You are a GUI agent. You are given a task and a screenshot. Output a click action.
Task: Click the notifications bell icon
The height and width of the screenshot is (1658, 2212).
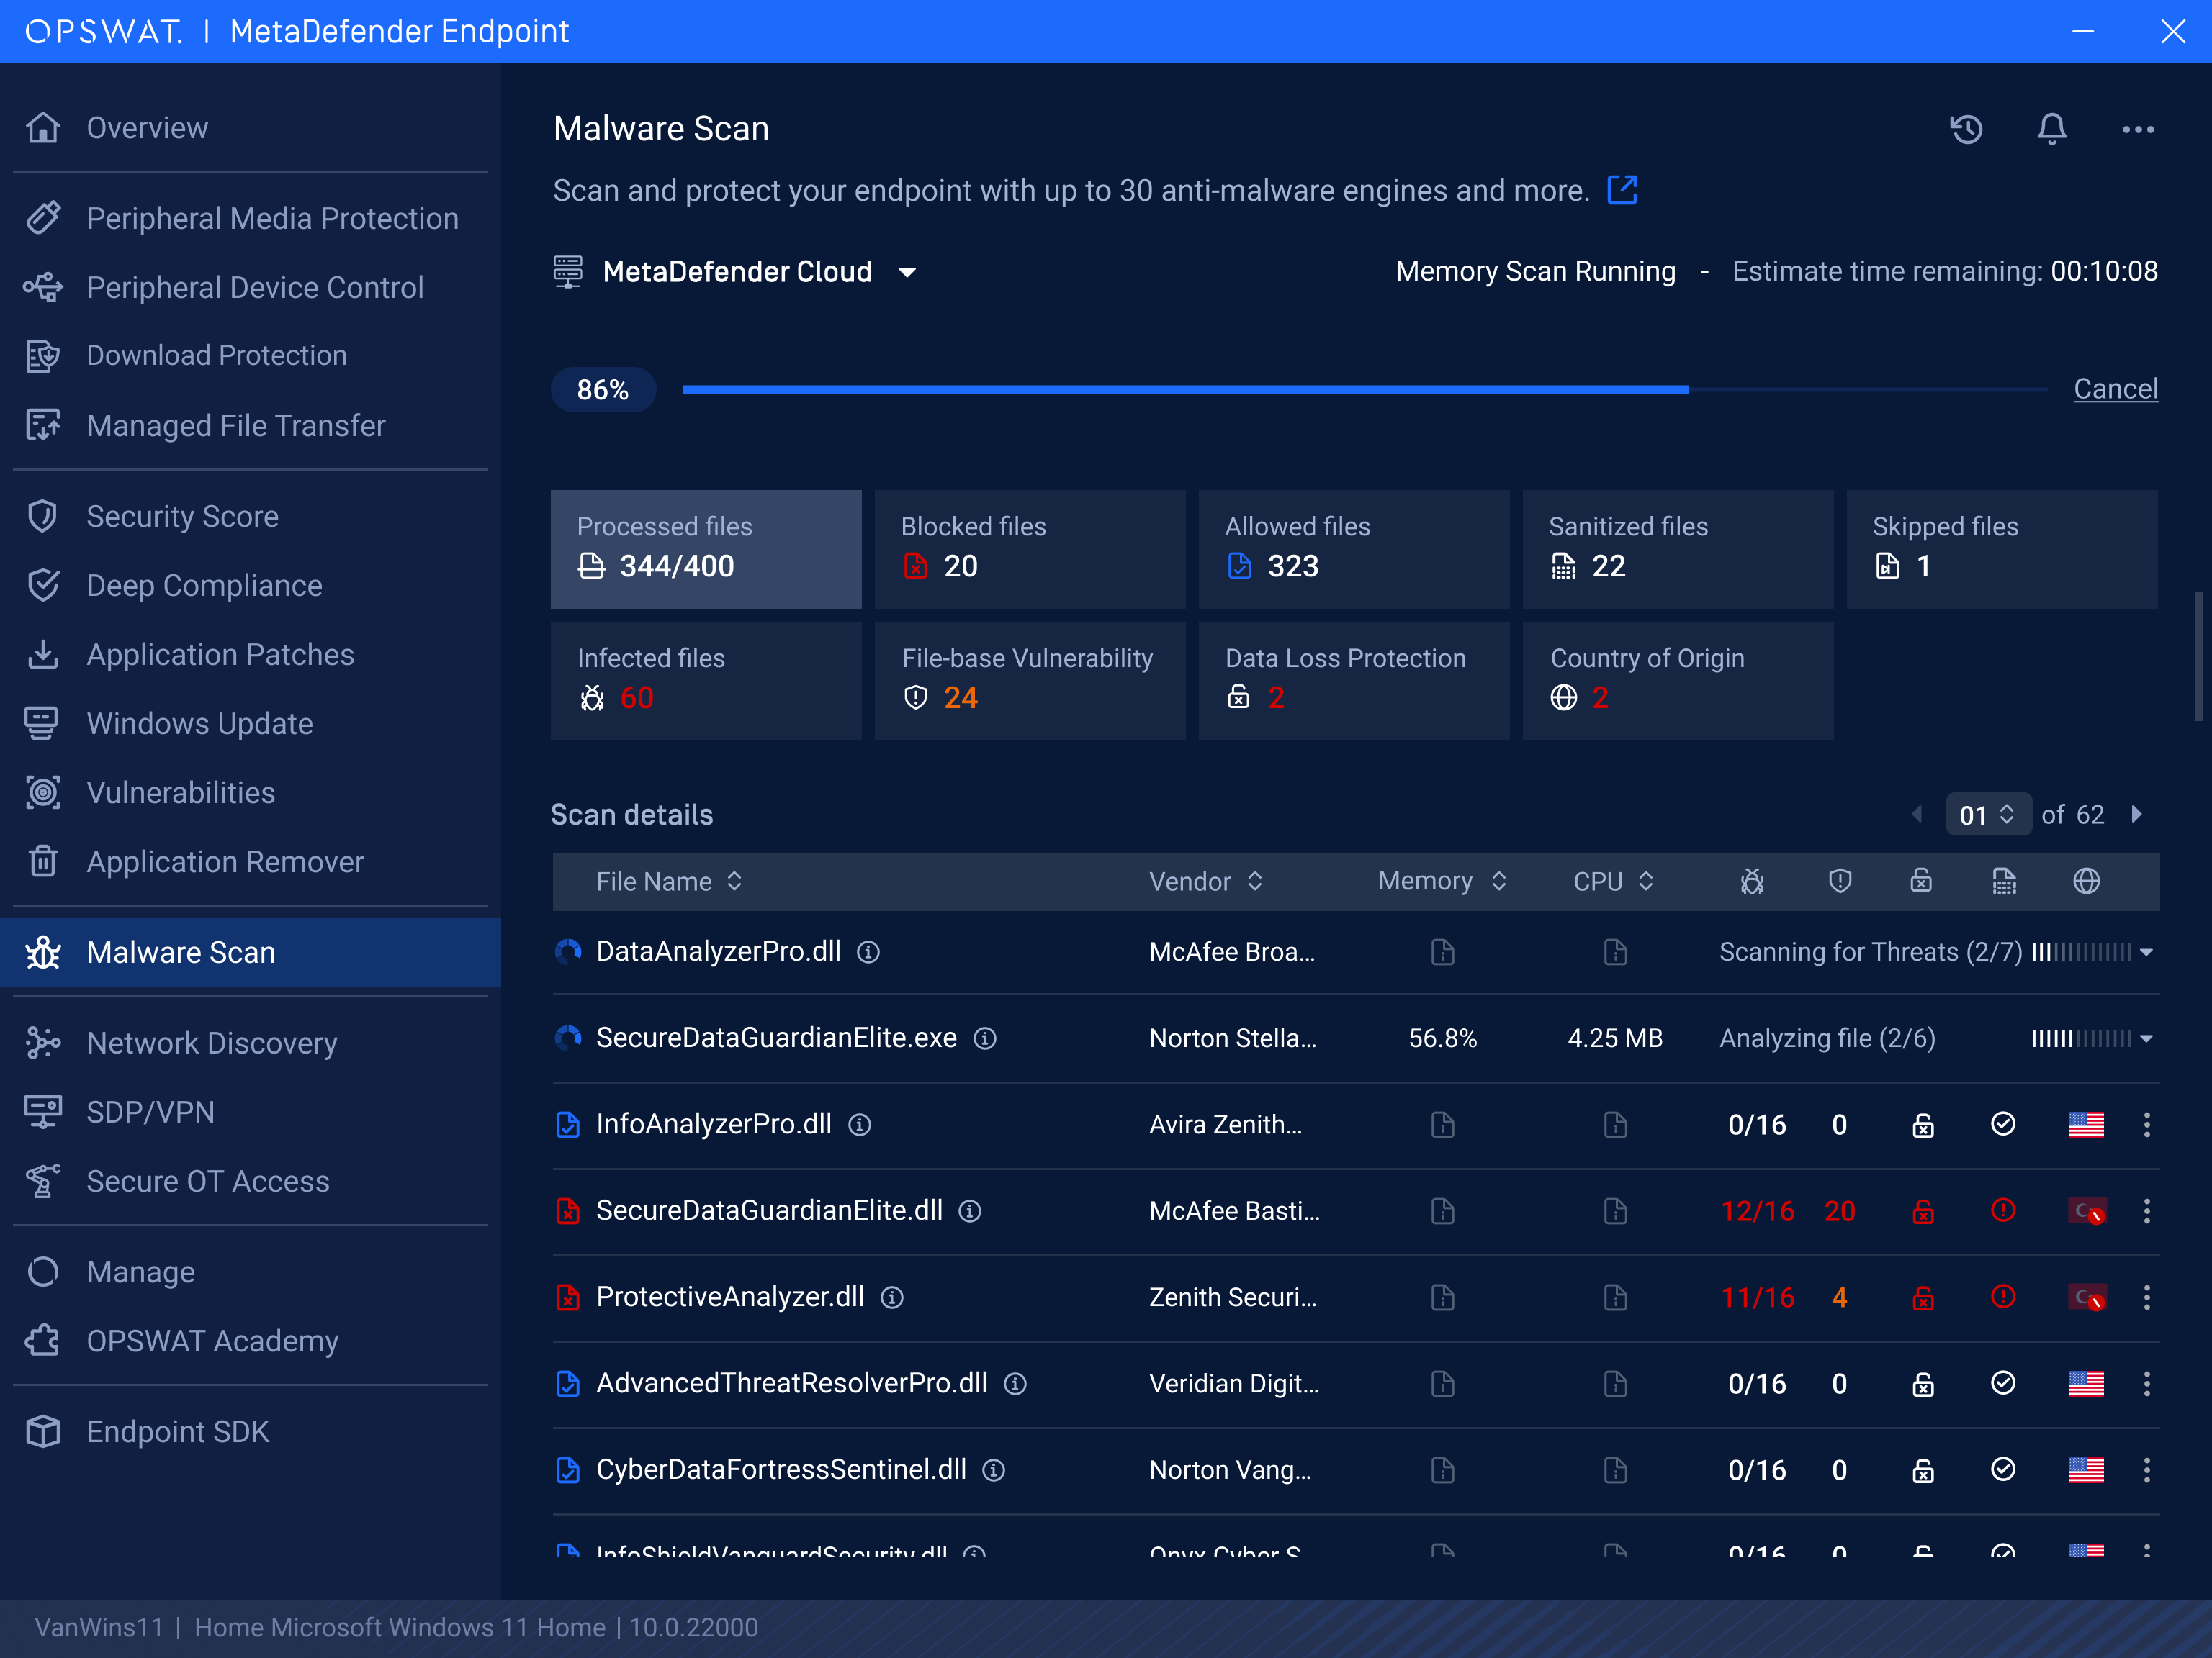pos(2052,129)
